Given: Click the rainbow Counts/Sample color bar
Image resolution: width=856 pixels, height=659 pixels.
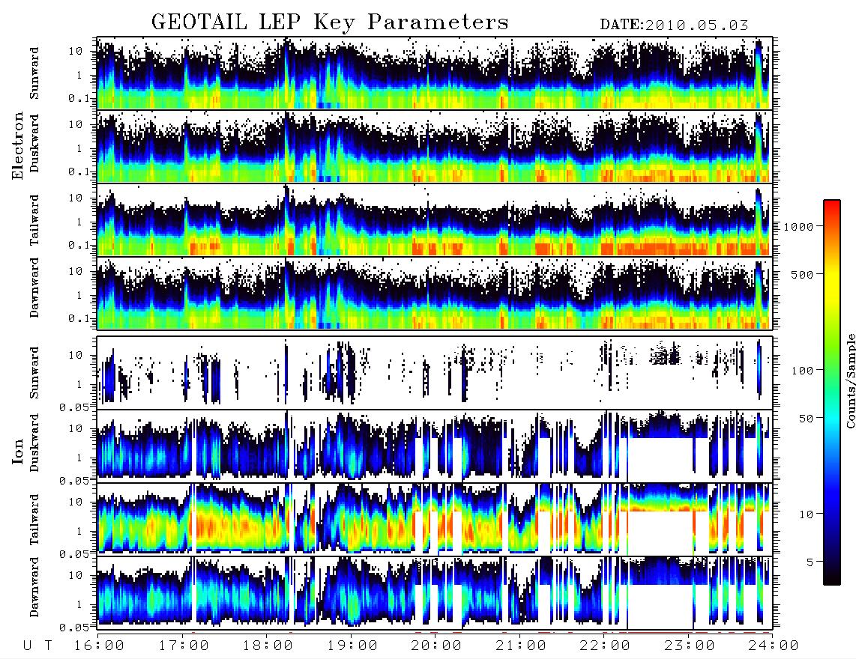Looking at the screenshot, I should 832,392.
